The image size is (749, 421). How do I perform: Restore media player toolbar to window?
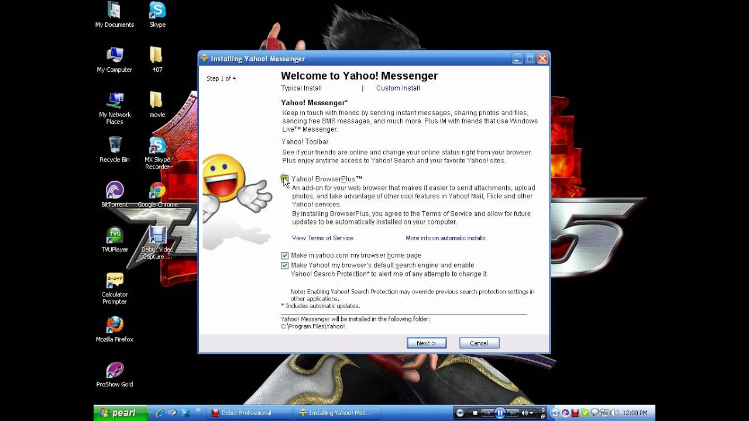[x=543, y=416]
